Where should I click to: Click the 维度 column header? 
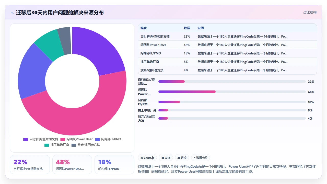[x=144, y=28]
